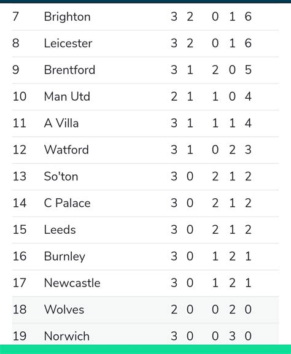Select the Wolves row
291x354 pixels.
click(x=145, y=310)
